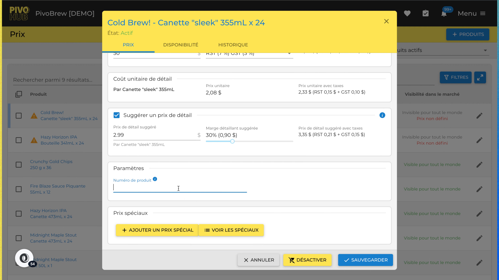Switch to the HISTORIQUE tab
Viewport: 499px width, 280px height.
point(233,45)
